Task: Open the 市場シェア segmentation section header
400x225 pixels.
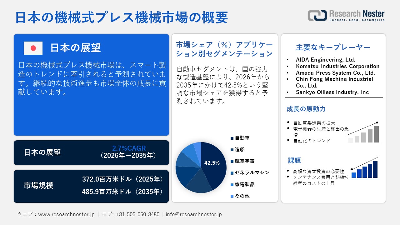Action: tap(223, 49)
